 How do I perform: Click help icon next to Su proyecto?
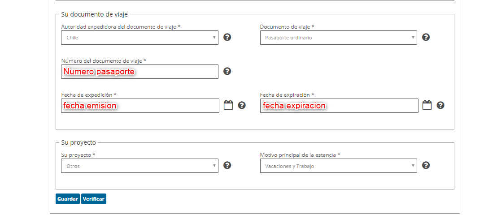(x=227, y=165)
